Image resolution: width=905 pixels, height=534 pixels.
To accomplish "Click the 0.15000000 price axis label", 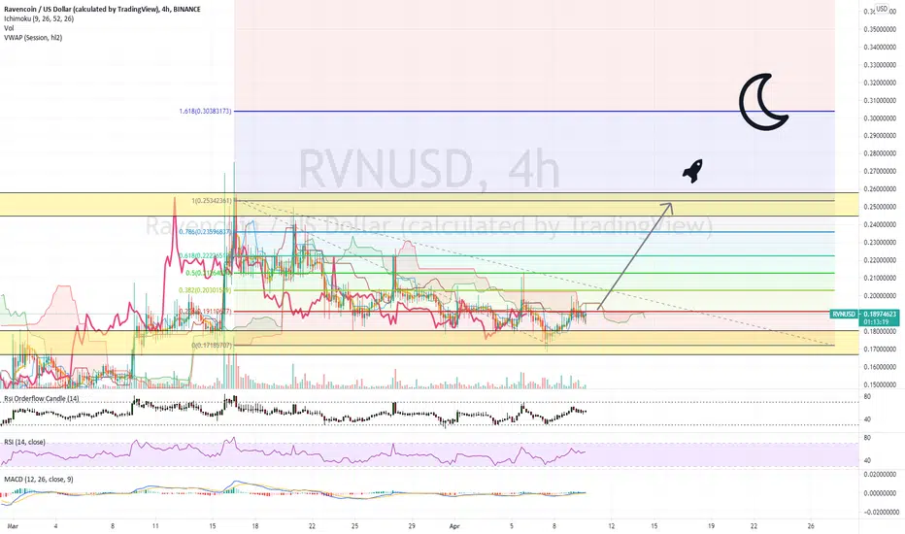I will (x=880, y=384).
